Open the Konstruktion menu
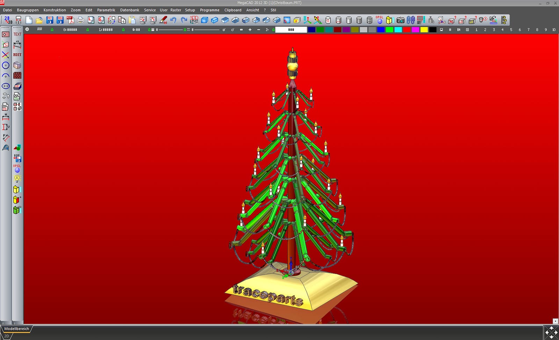The height and width of the screenshot is (340, 559). (x=55, y=10)
